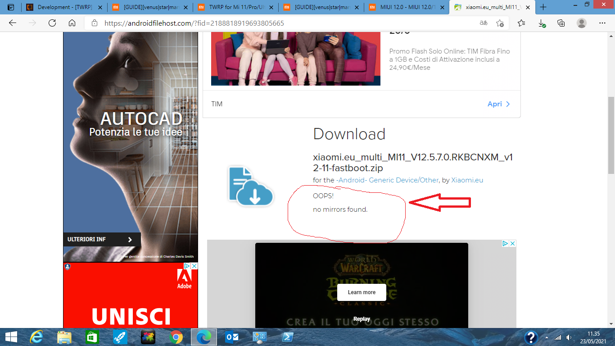Reload the current page

pyautogui.click(x=52, y=23)
